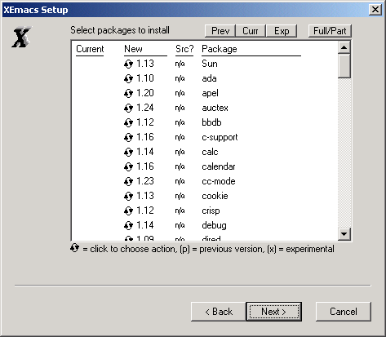Click version 1.24 in auctex row
The height and width of the screenshot is (337, 386).
click(x=145, y=108)
